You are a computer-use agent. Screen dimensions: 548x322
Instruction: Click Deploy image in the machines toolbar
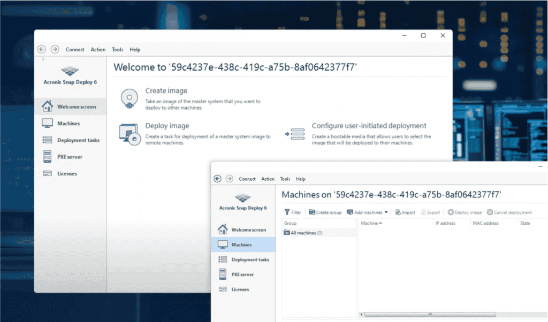(465, 212)
